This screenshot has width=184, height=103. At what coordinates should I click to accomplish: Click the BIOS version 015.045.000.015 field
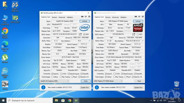tap(118, 34)
